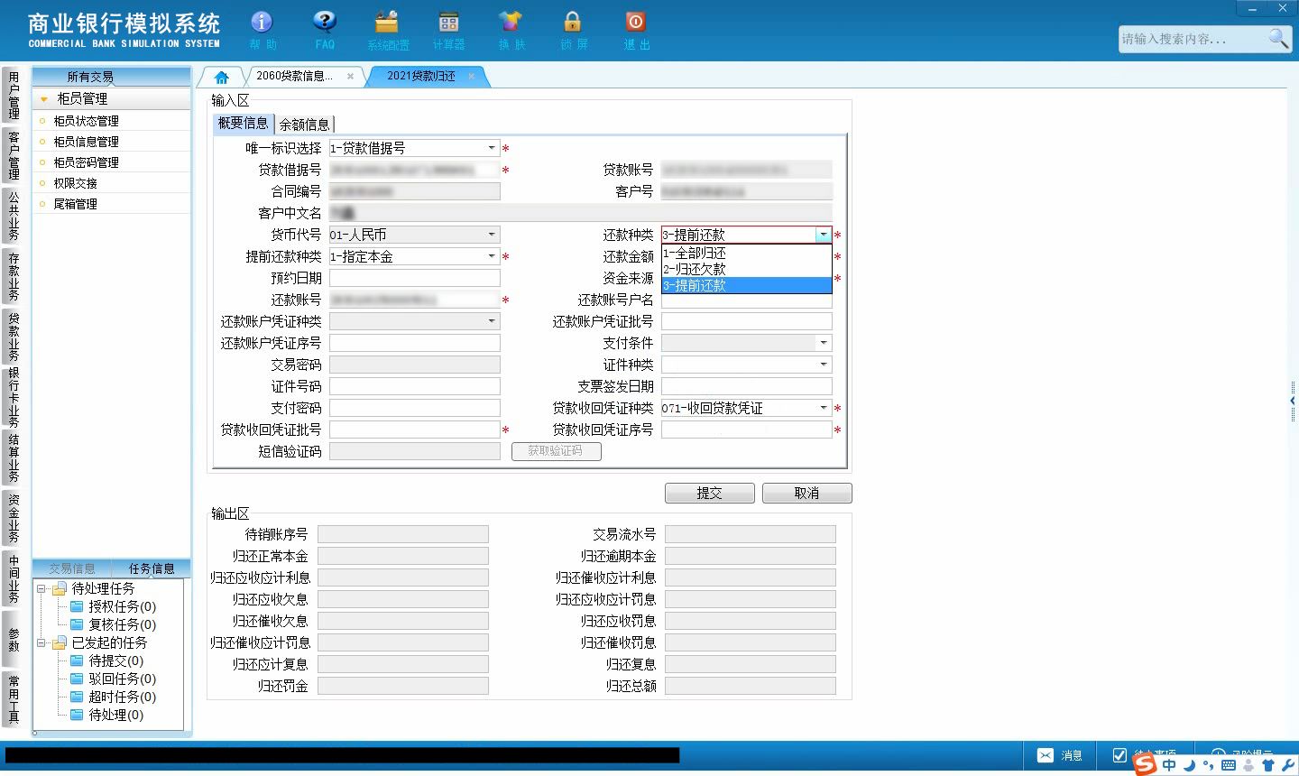
Task: Open 支付条件 dropdown
Action: [824, 343]
